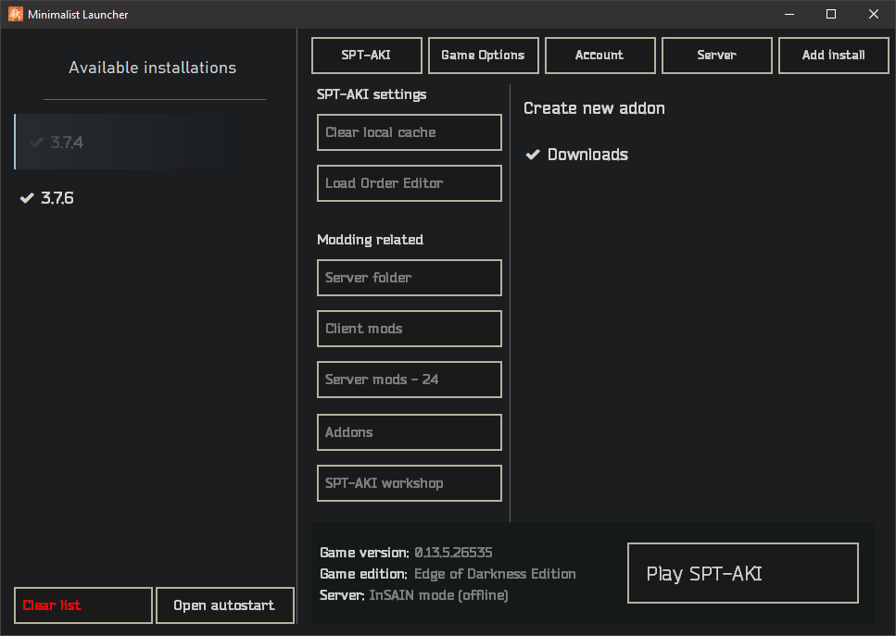Open the SPT-AKI tab
The height and width of the screenshot is (636, 896).
click(366, 56)
